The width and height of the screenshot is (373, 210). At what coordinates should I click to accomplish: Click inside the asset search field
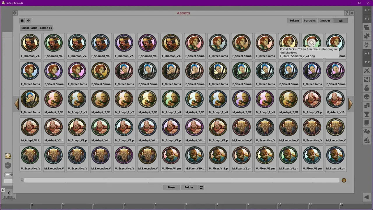[175, 180]
